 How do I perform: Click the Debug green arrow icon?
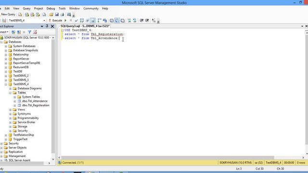tap(65, 20)
